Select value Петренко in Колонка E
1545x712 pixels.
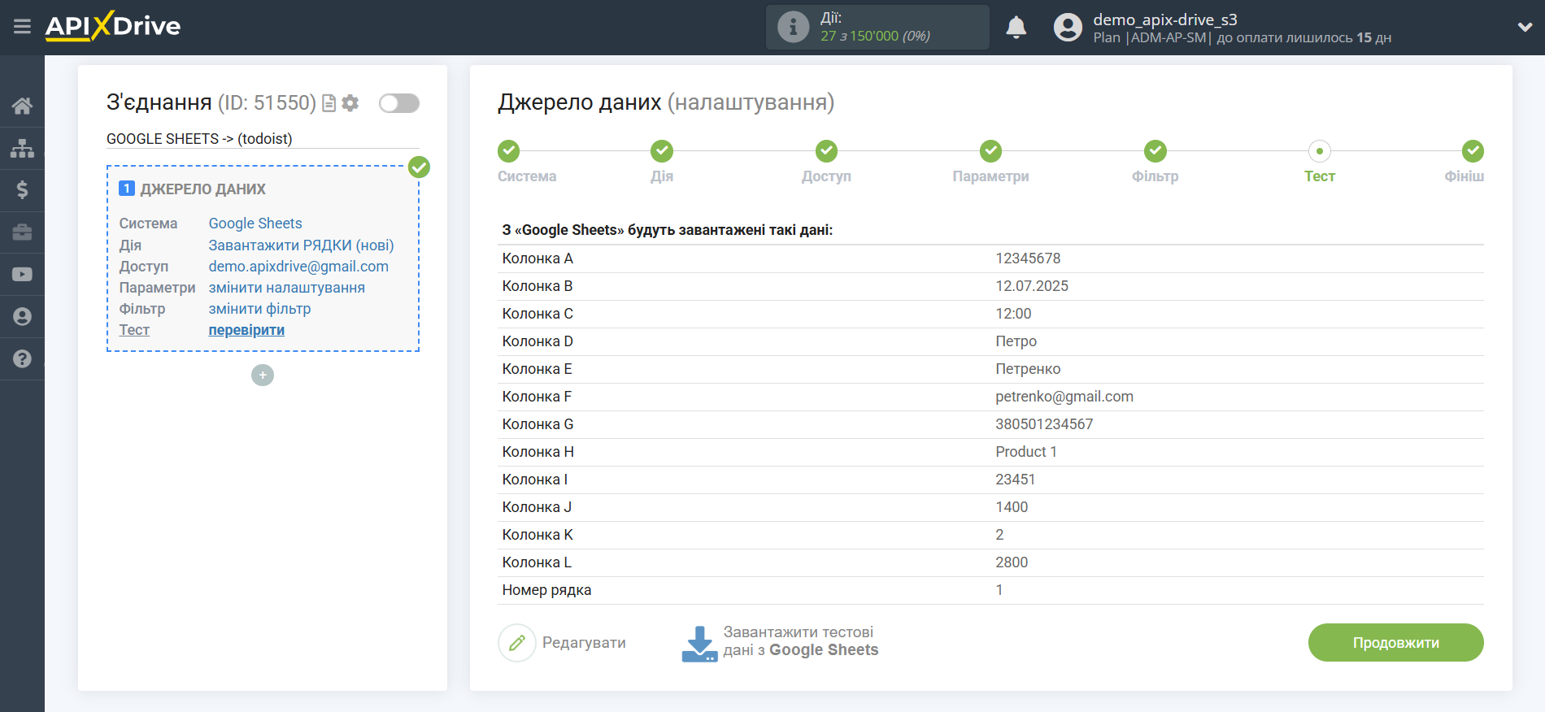click(x=1028, y=369)
